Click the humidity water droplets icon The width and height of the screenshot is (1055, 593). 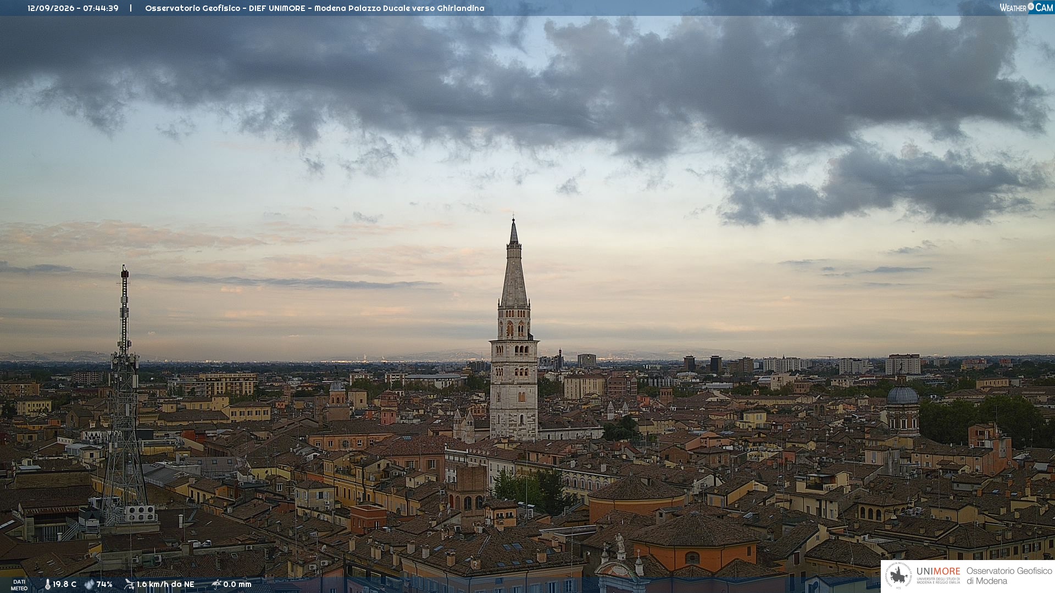pos(89,584)
